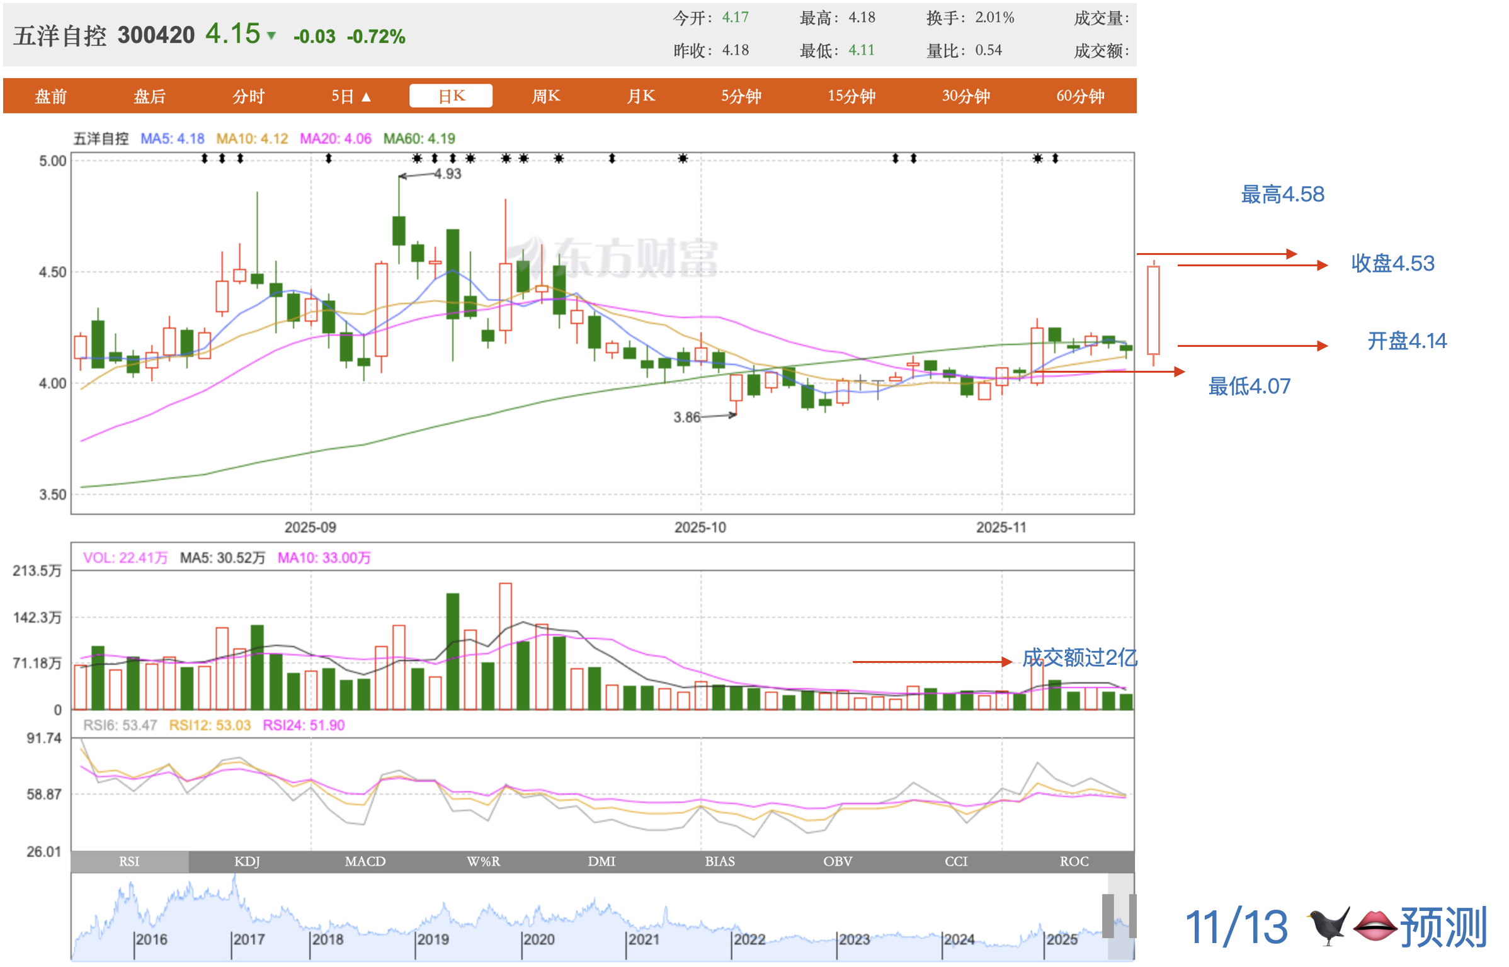This screenshot has height=967, width=1509.
Task: Select the 60分钟 timeframe tab
Action: (x=1079, y=96)
